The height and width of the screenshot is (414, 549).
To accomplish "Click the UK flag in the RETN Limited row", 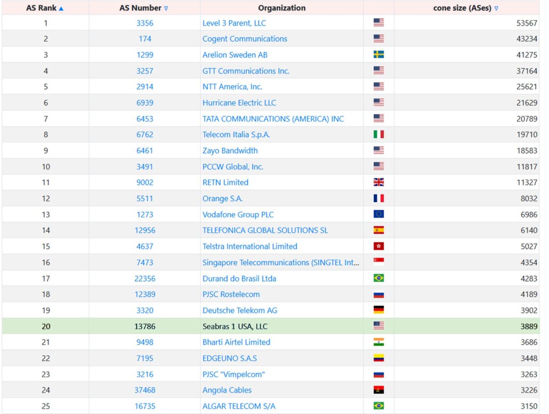I will 379,182.
